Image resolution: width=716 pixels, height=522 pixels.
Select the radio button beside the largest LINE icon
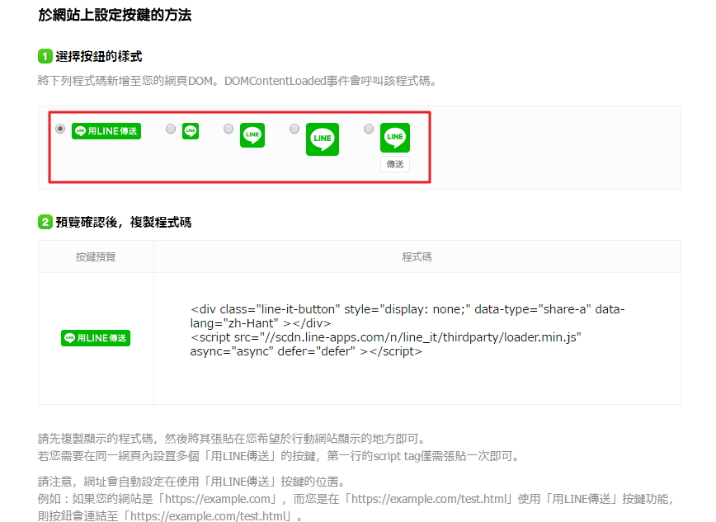pos(294,129)
